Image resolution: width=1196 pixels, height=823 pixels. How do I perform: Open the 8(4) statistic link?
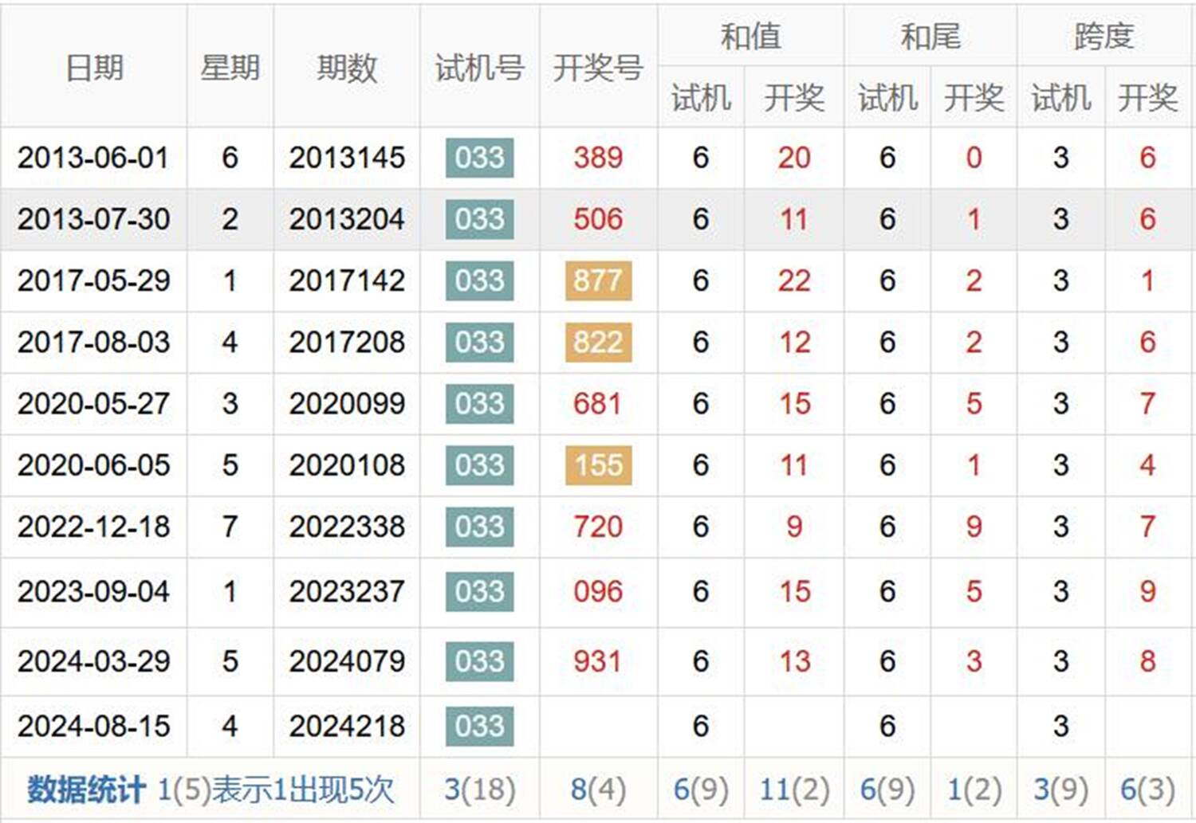598,790
